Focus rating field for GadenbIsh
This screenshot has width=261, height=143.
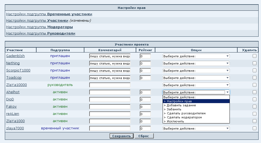tap(145, 56)
